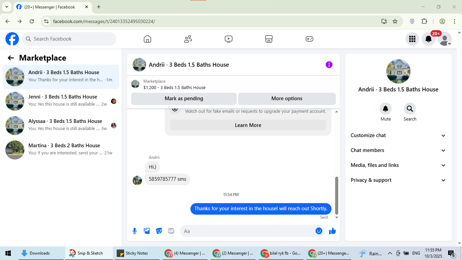Viewport: 462px width, 260px height.
Task: Expand Media, files and links section
Action: point(398,165)
